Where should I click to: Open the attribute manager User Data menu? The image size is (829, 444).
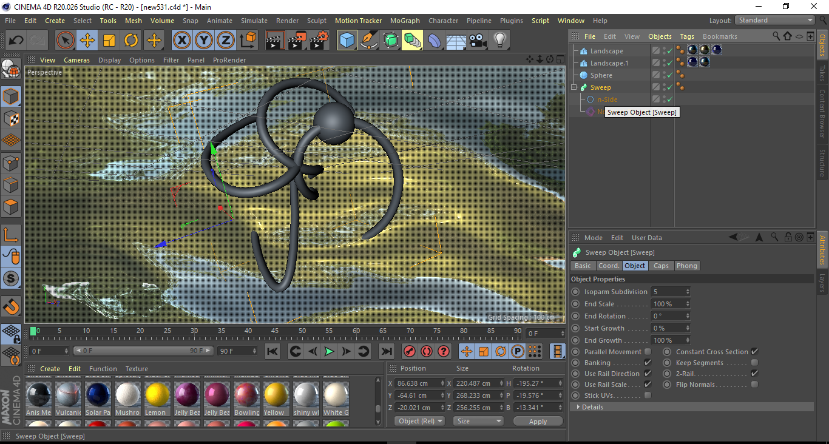(x=647, y=238)
